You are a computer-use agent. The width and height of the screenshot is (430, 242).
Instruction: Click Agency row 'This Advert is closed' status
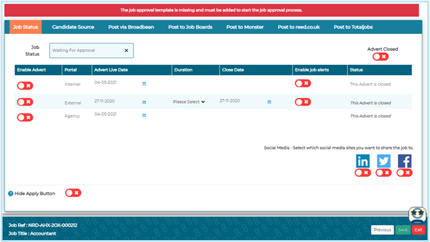(x=370, y=116)
